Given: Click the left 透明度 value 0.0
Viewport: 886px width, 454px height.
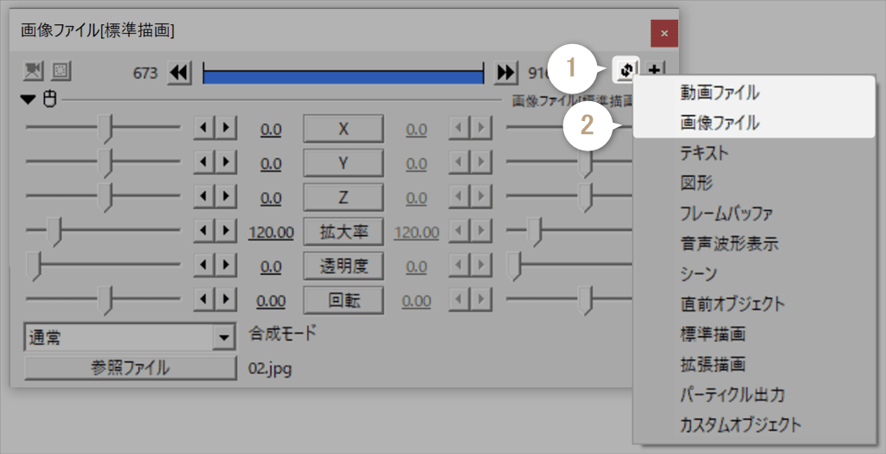Looking at the screenshot, I should point(271,267).
